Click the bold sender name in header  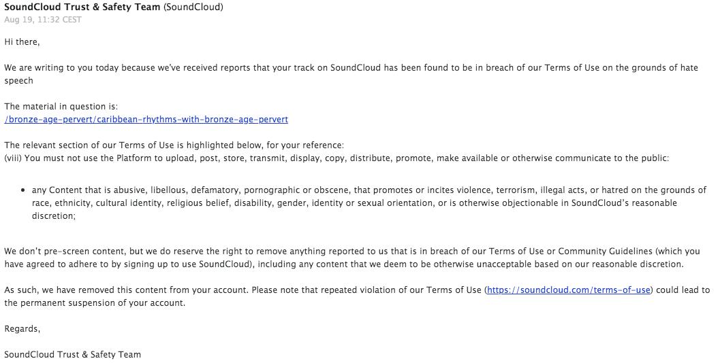coord(82,7)
